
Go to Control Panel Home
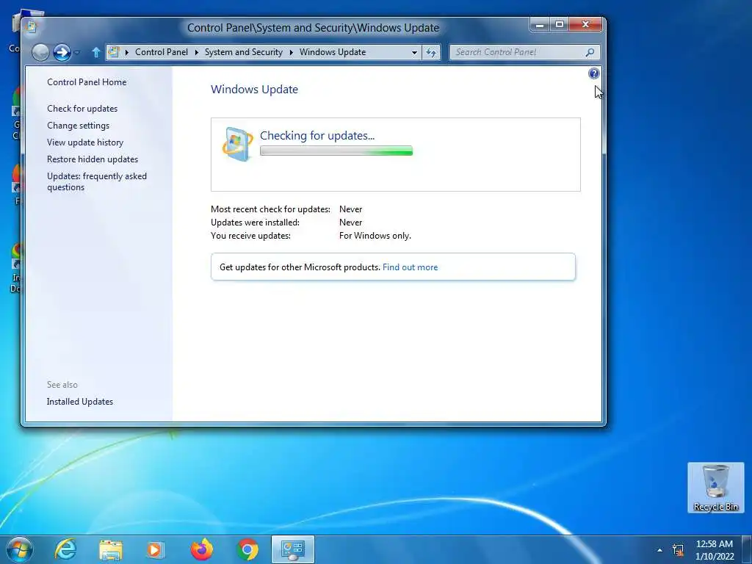coord(87,82)
